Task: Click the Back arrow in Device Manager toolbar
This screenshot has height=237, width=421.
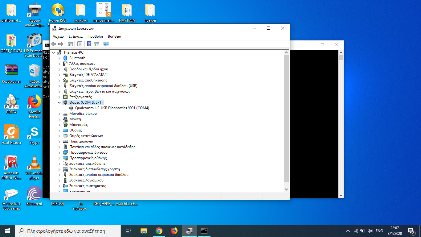Action: [54, 44]
